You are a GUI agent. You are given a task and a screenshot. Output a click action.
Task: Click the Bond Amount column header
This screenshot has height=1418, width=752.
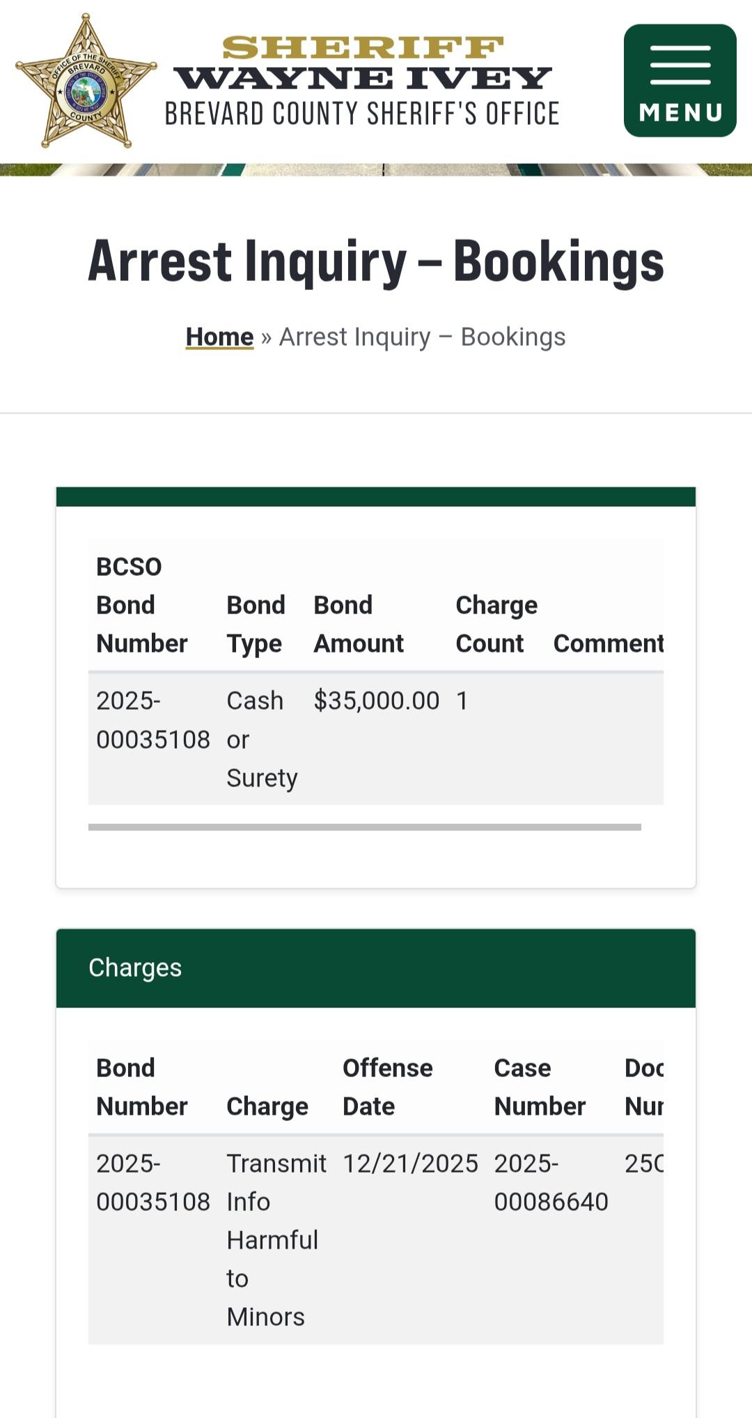point(359,624)
